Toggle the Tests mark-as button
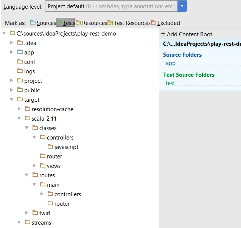The width and height of the screenshot is (241, 228). [x=65, y=22]
